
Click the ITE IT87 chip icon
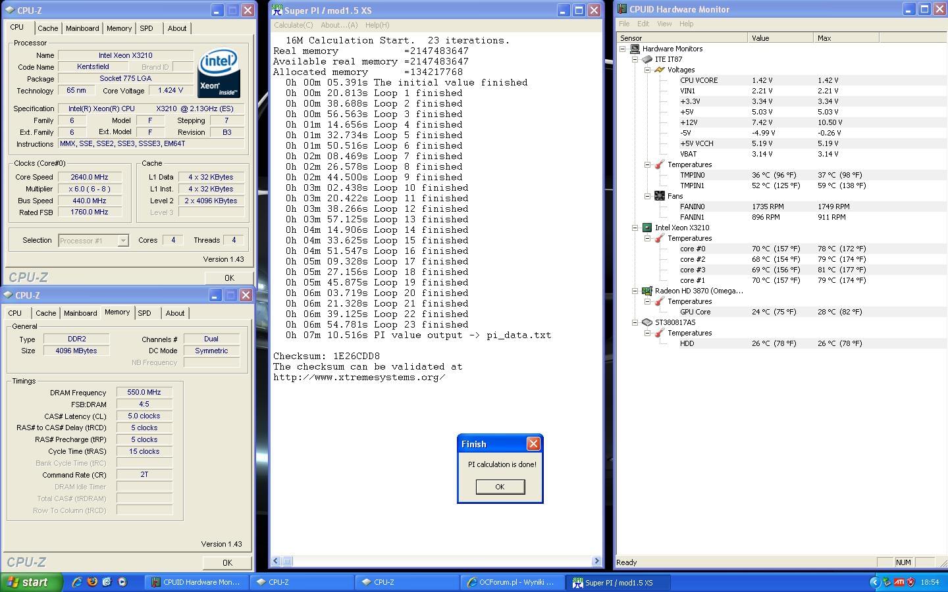(x=647, y=59)
